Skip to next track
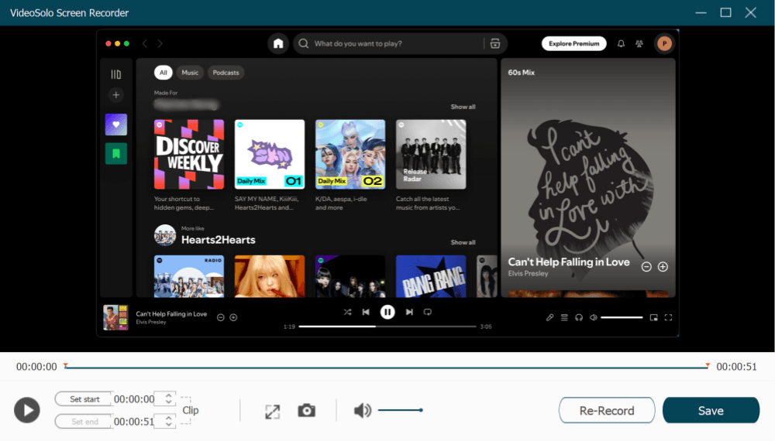The height and width of the screenshot is (441, 775). coord(409,312)
